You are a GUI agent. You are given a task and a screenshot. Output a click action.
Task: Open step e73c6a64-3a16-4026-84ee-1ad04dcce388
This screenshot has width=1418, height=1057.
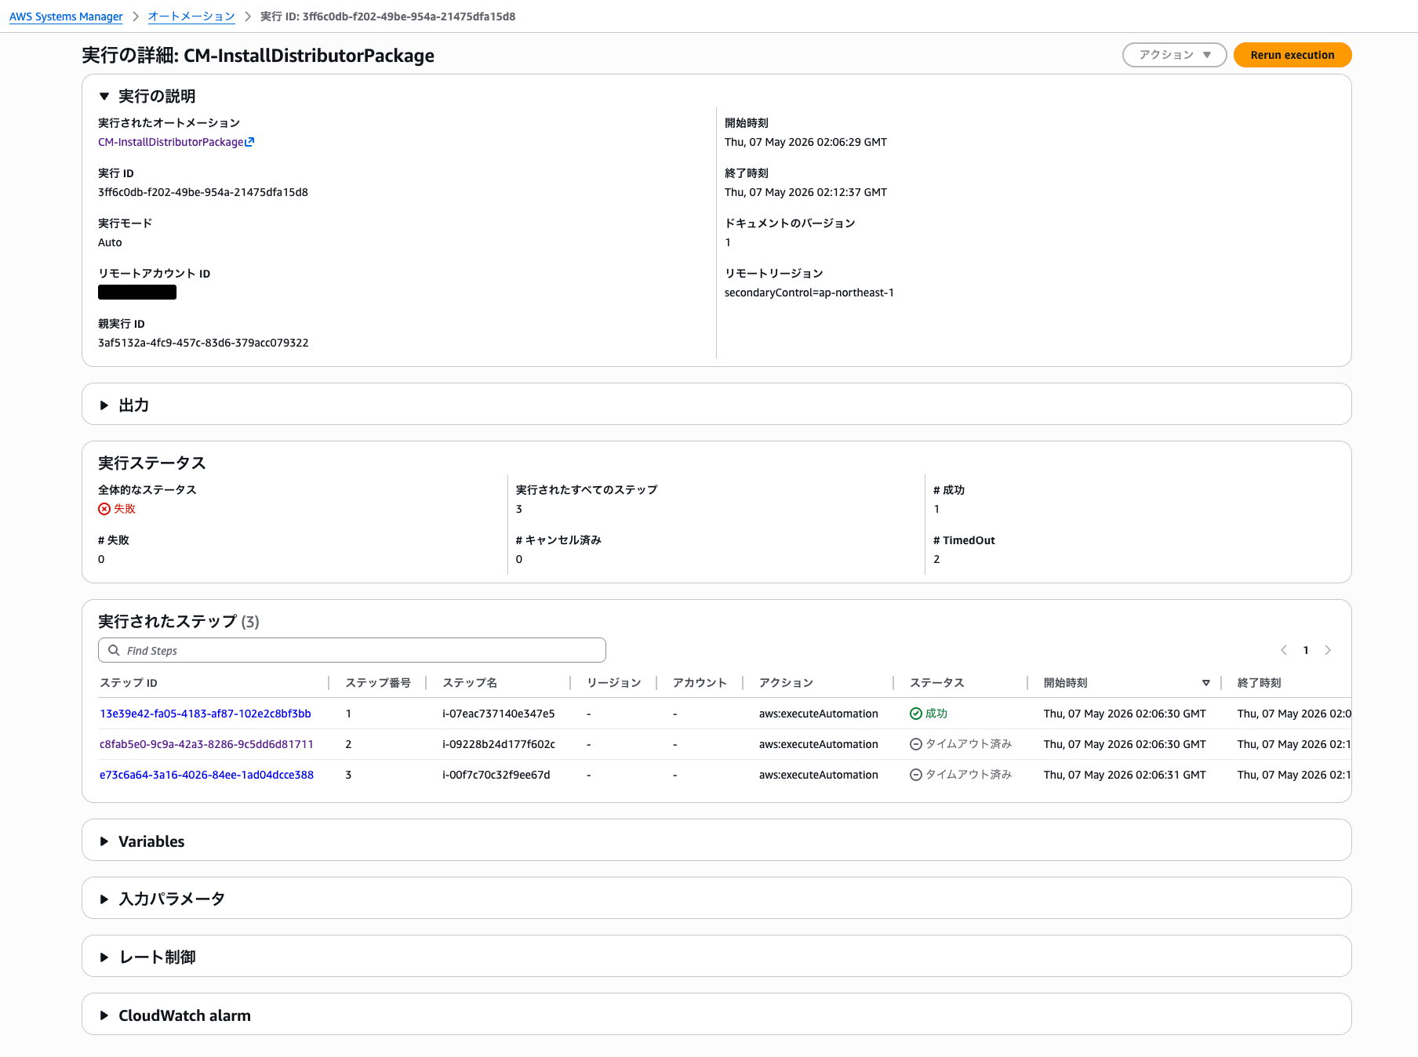pos(206,775)
